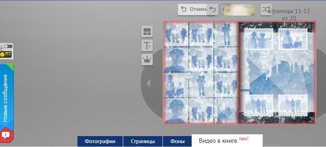
Task: Toggle the switch in the left widget
Action: click(x=8, y=47)
